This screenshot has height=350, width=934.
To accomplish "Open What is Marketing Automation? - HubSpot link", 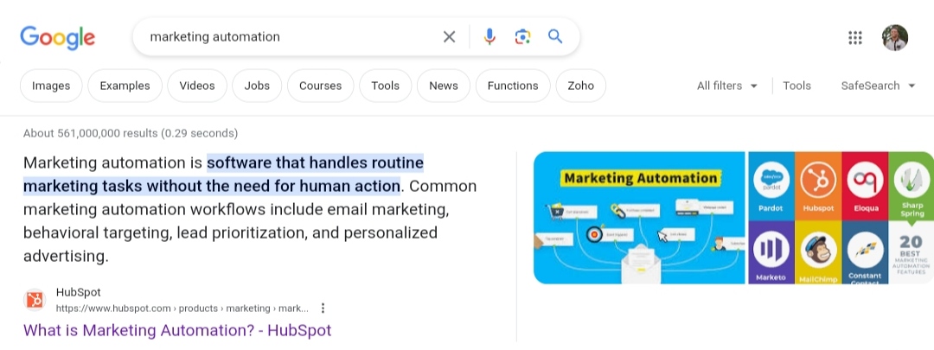I will pos(177,330).
